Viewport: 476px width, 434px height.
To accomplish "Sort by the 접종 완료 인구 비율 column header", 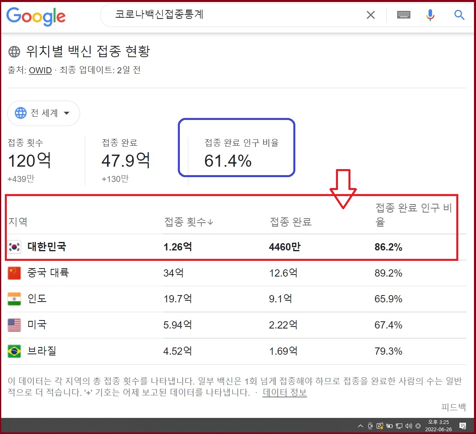I will click(x=414, y=215).
